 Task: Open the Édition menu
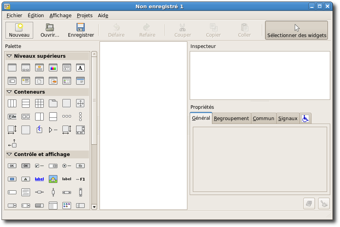[x=36, y=15]
